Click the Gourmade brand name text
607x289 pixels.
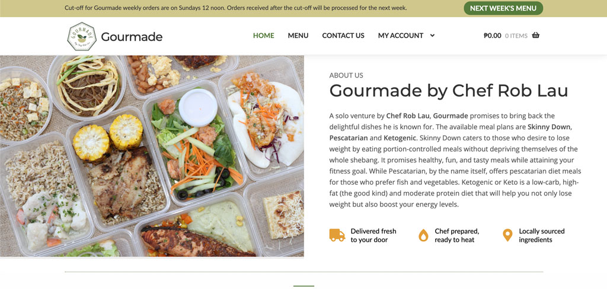pyautogui.click(x=132, y=37)
